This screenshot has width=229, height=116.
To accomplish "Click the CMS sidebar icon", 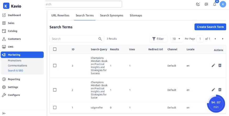I will point(4,47).
